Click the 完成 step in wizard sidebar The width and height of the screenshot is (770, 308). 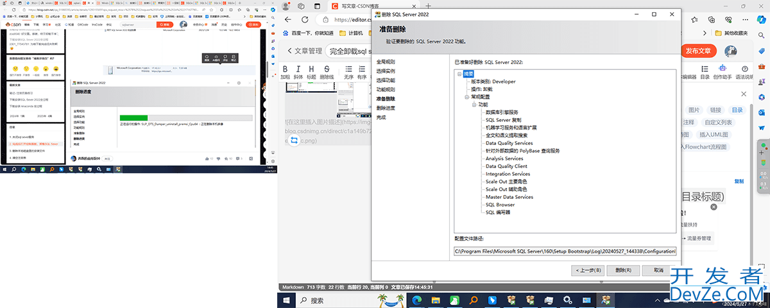(x=381, y=117)
